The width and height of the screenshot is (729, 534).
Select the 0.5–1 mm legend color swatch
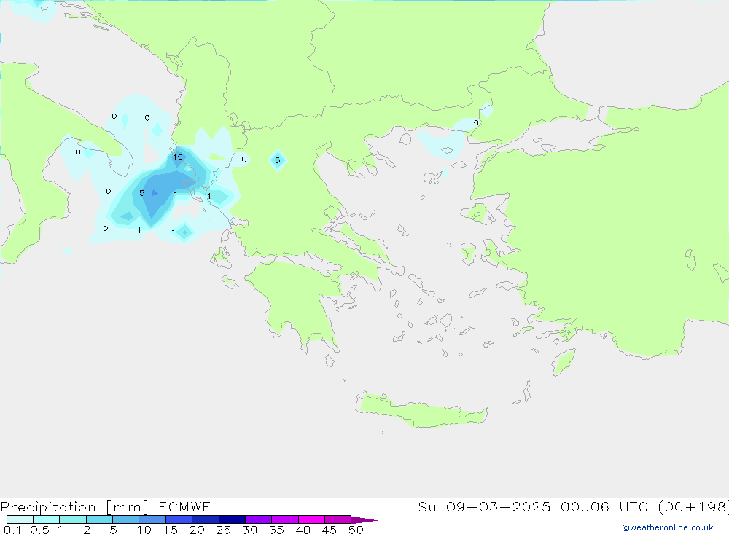coord(47,519)
